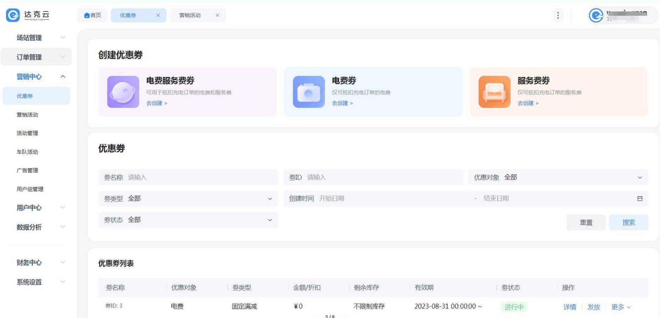Open 用户组管理 in the sidebar
The width and height of the screenshot is (660, 318).
coord(30,189)
